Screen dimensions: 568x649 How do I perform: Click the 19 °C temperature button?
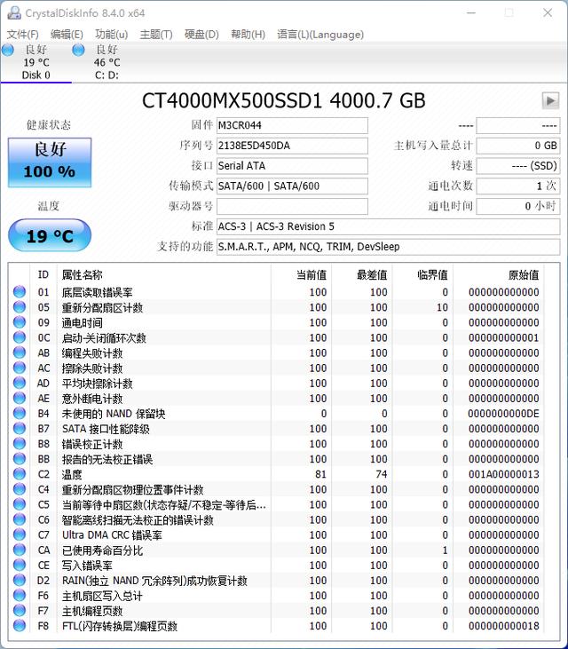[50, 235]
